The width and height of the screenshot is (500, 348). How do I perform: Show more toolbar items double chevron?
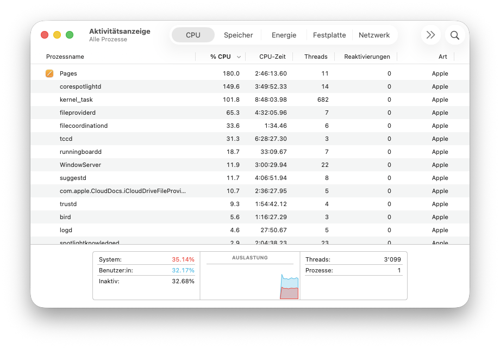430,35
